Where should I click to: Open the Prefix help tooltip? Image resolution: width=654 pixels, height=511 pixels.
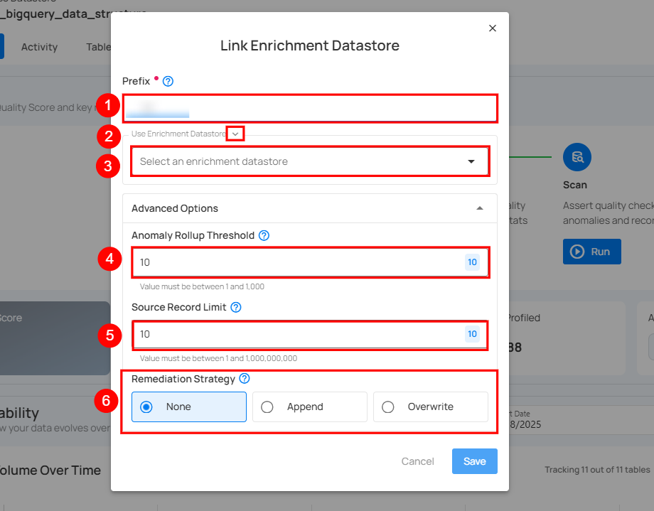[167, 81]
